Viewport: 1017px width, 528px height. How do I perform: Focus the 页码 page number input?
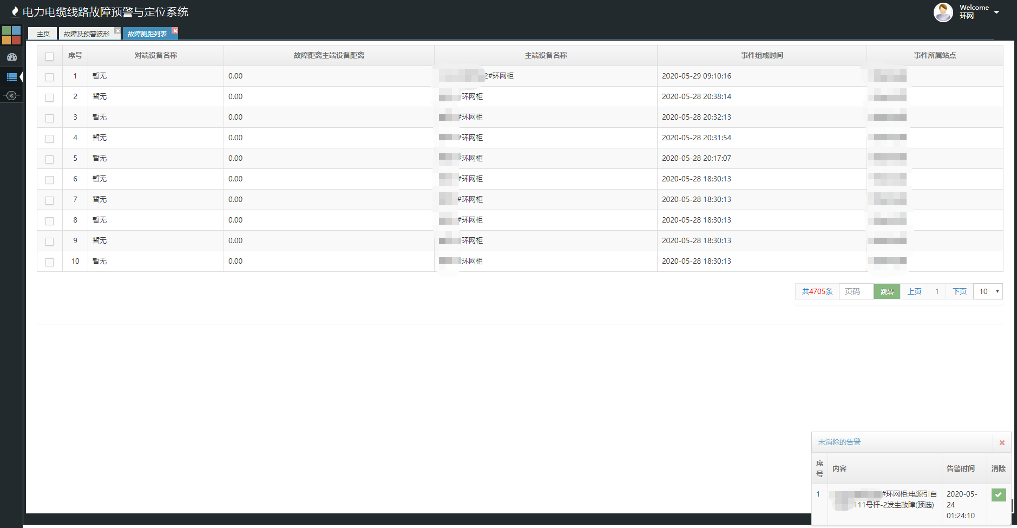(x=856, y=291)
